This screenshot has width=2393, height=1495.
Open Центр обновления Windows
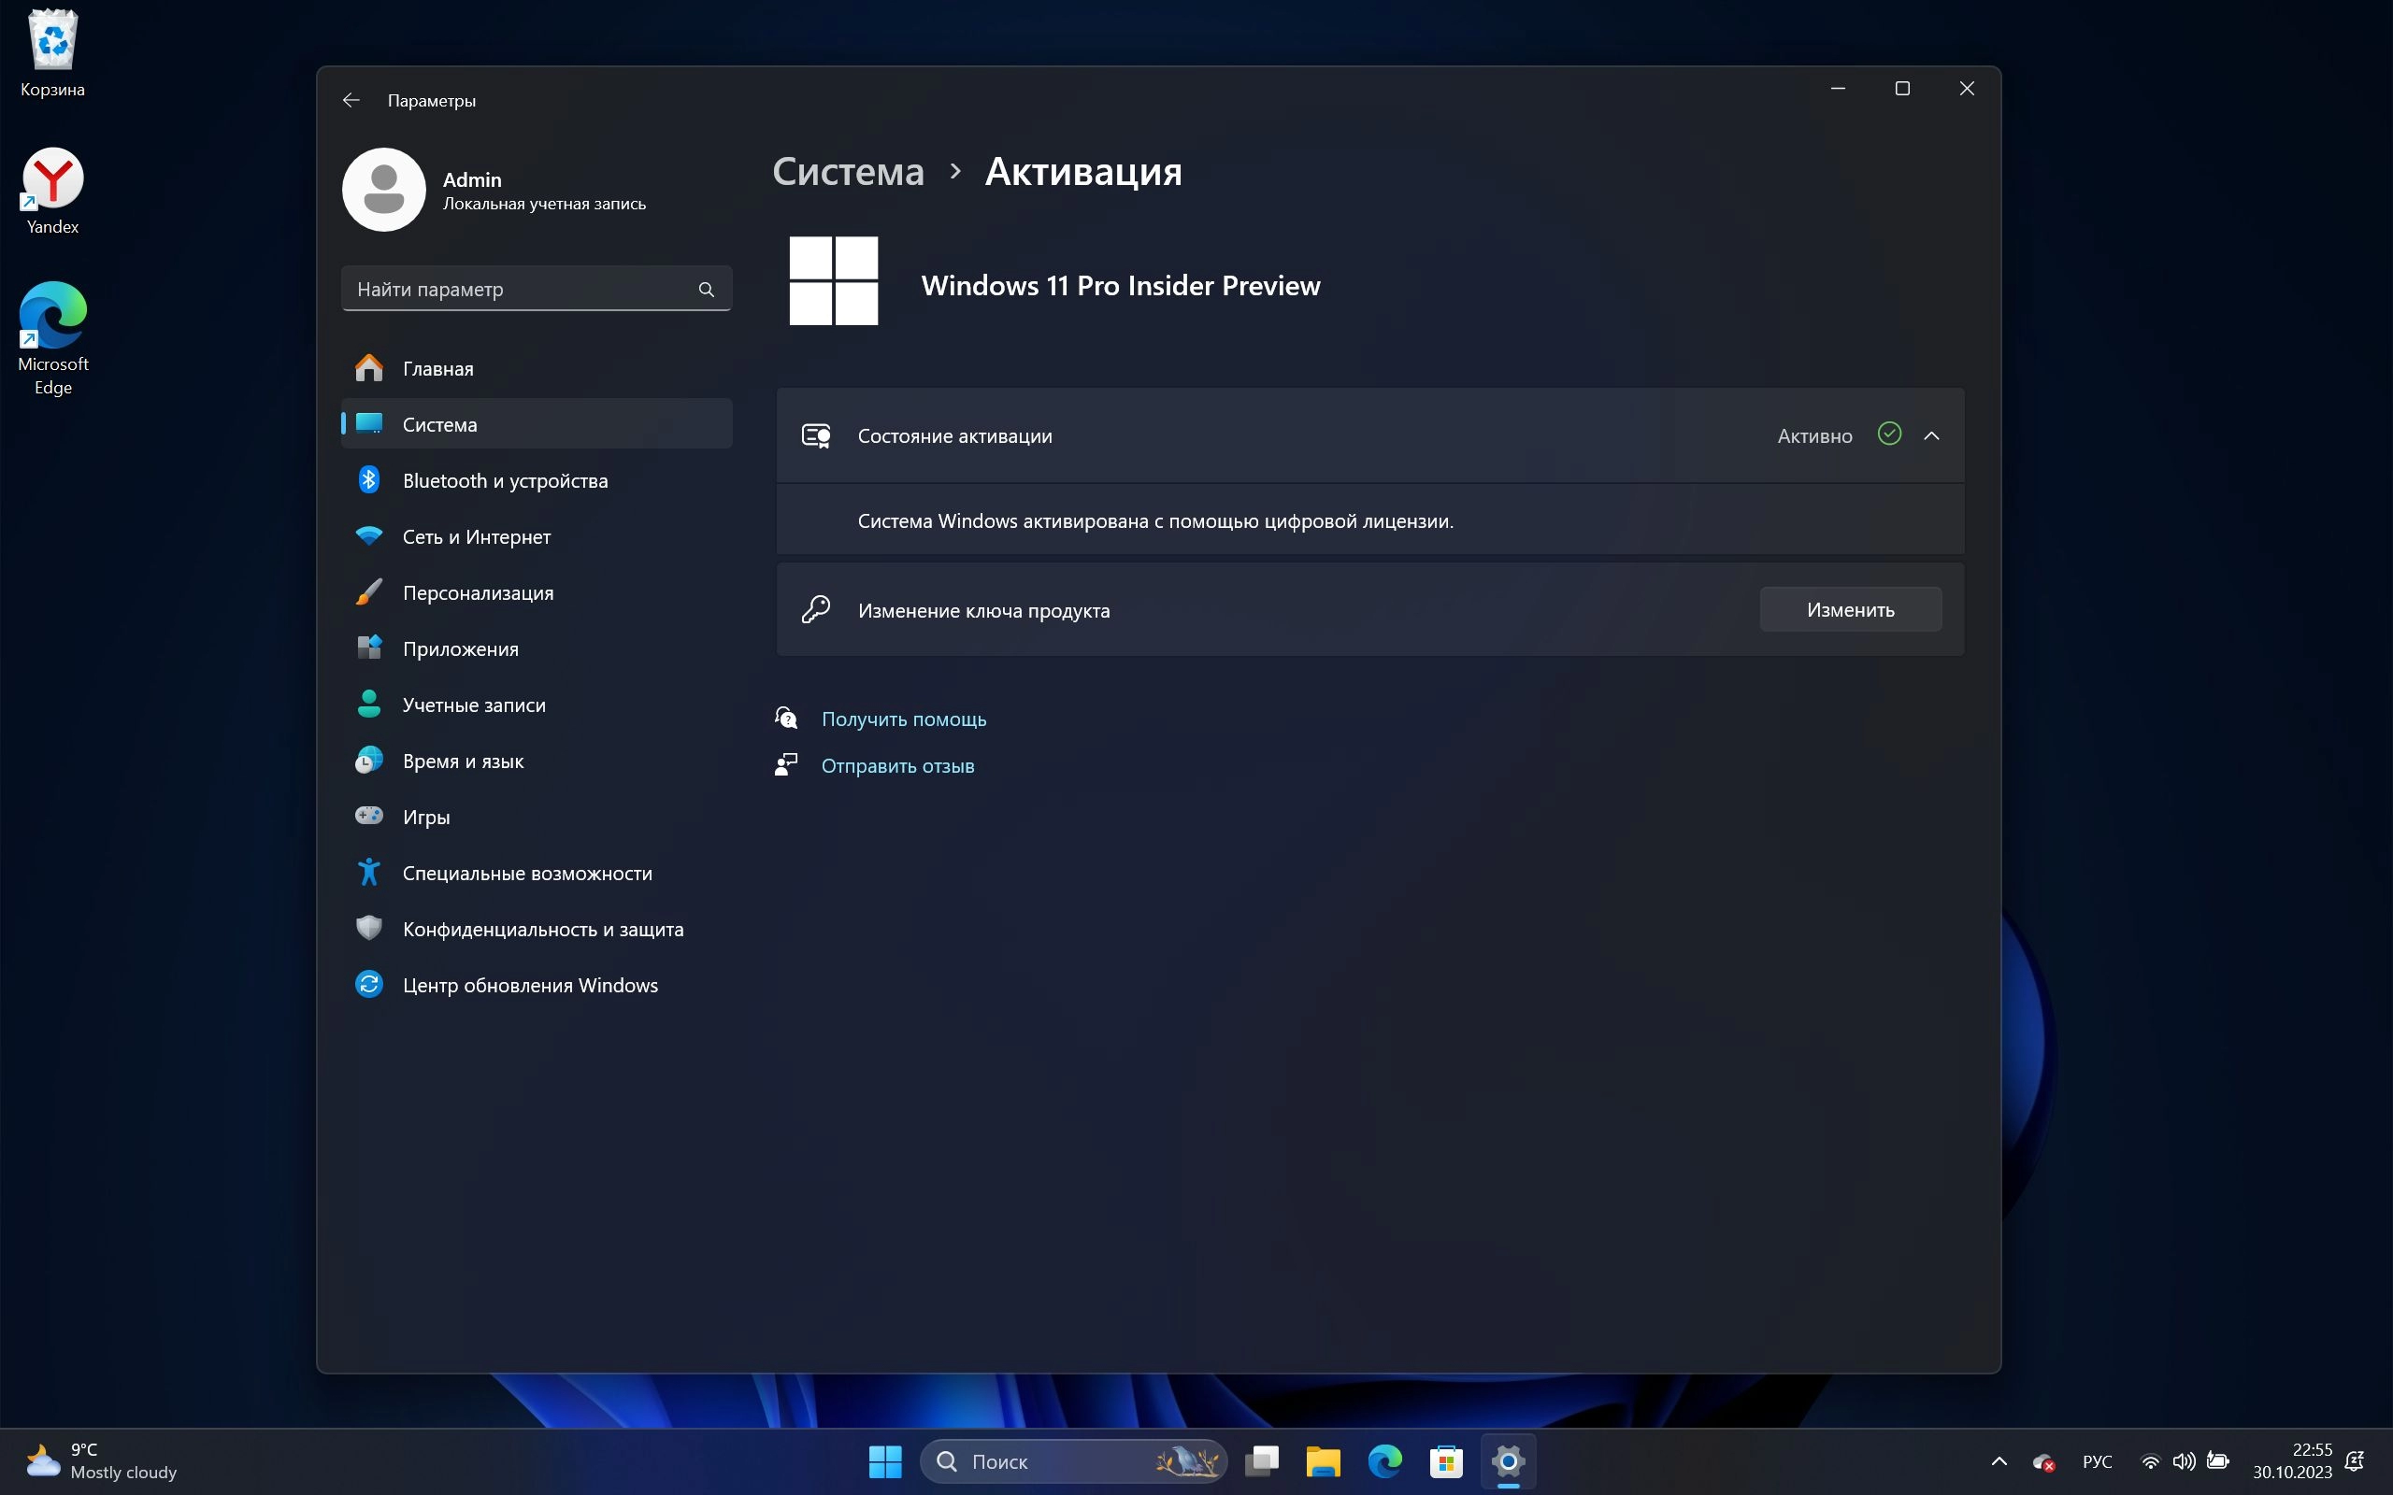(529, 986)
